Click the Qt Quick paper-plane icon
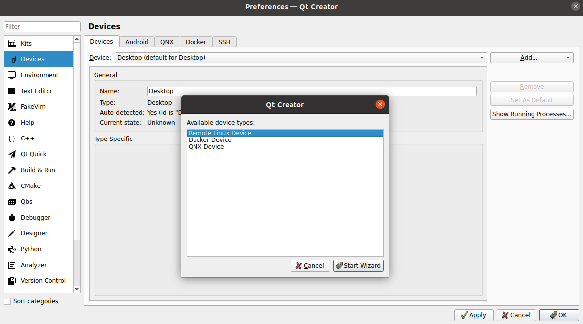Screen dimensions: 583x324 (x=12, y=154)
